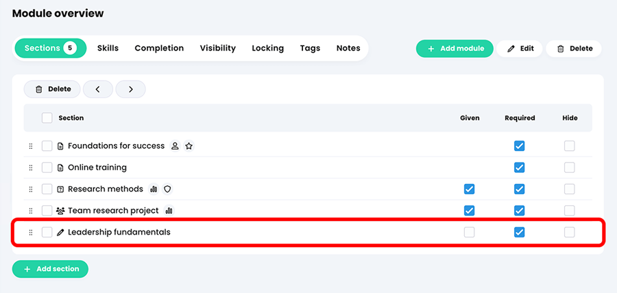Click the Add section button

click(x=50, y=270)
